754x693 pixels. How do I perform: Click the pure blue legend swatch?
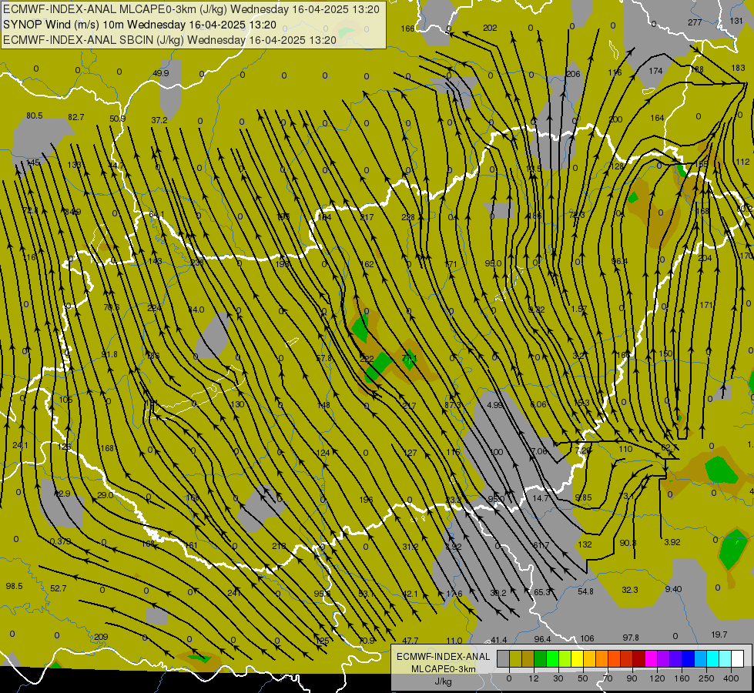(x=688, y=658)
